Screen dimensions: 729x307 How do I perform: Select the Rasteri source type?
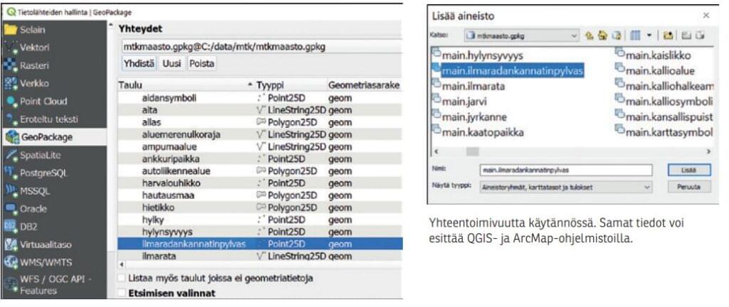11,65
